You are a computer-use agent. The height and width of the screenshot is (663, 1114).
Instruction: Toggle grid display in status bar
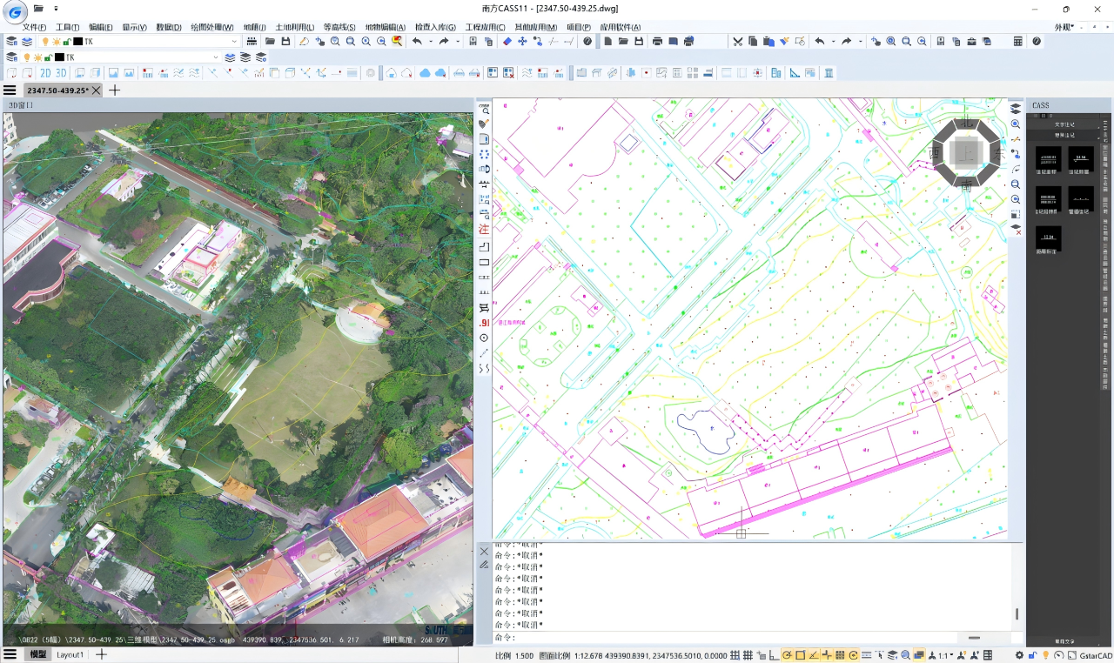pos(748,655)
